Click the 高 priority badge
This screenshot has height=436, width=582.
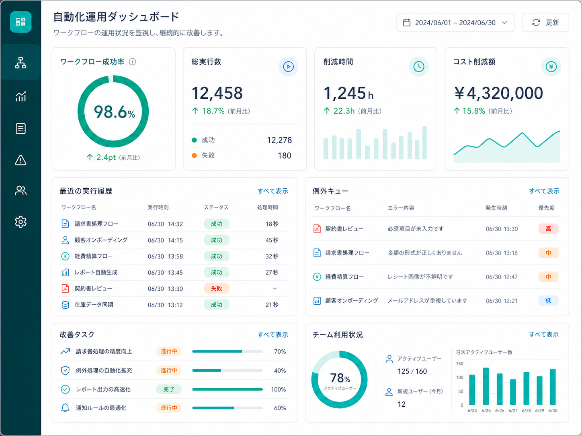click(548, 229)
